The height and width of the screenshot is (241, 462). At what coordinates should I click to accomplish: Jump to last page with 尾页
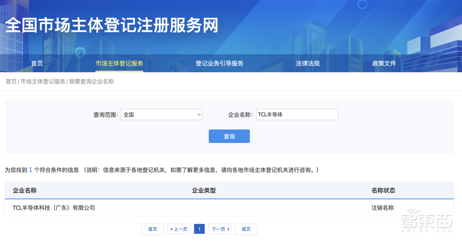tap(246, 229)
